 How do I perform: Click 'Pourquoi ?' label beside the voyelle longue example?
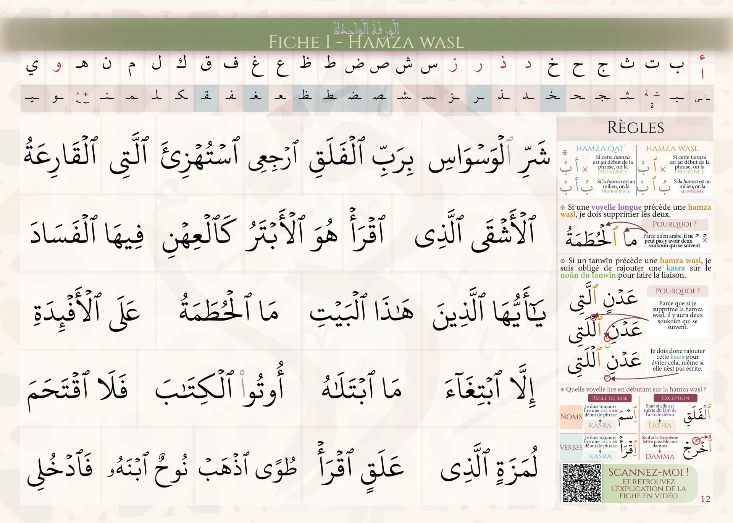[675, 224]
